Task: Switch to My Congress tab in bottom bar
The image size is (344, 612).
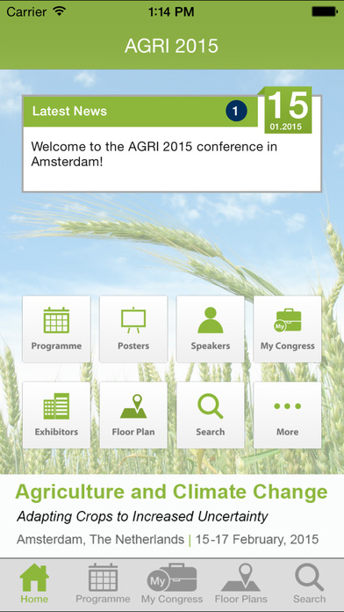Action: click(172, 584)
